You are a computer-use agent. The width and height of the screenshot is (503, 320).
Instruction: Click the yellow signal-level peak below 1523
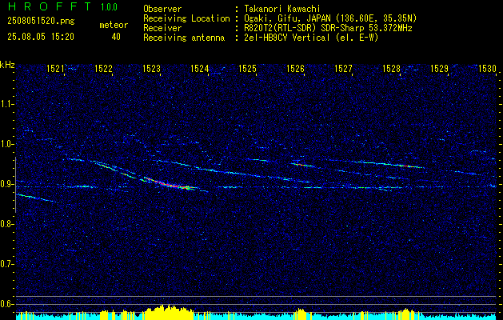[x=167, y=310]
